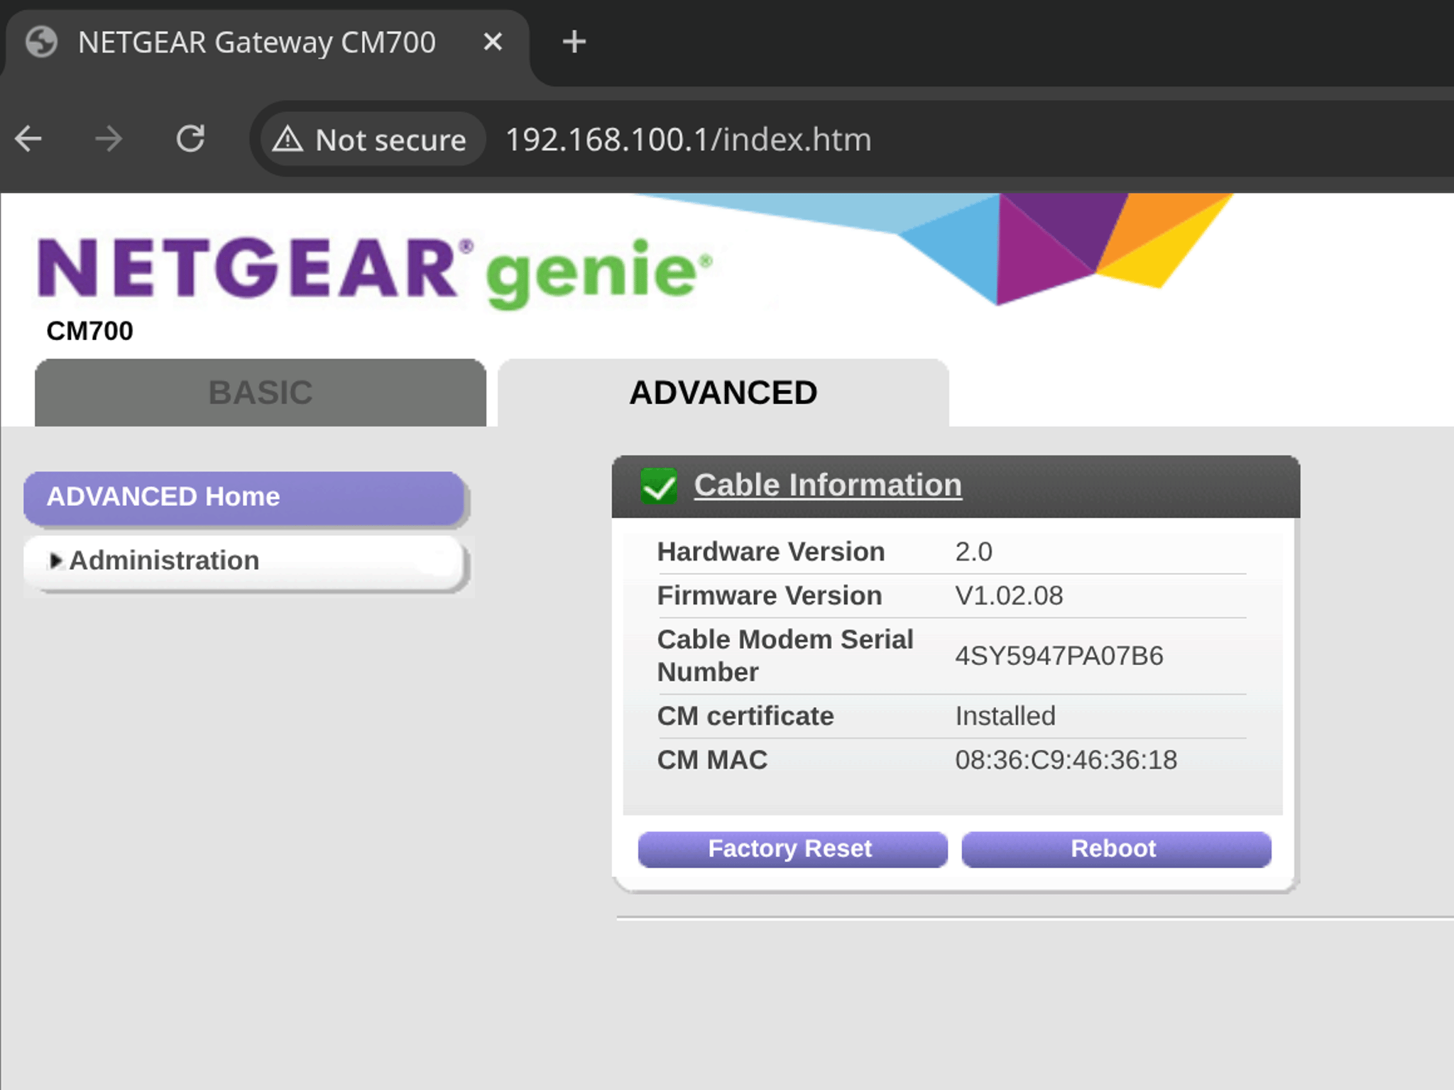
Task: Click the globe favicon on the tab
Action: (41, 42)
